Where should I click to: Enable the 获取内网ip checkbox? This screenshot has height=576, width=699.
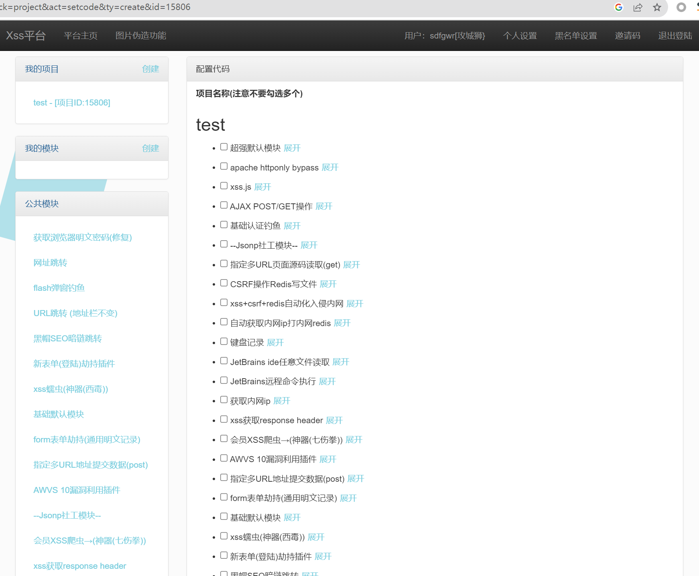224,400
